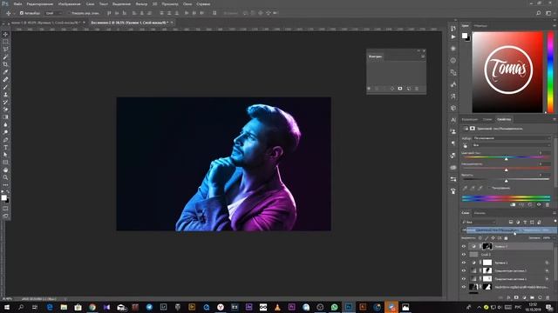Open the Filter menu in the menu bar
Screen dimensions: 558x313
tap(141, 3)
